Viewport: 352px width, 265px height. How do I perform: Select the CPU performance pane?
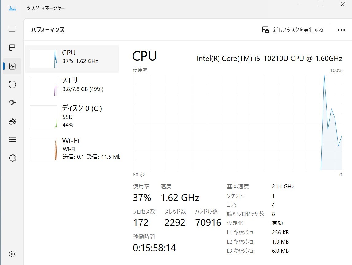[74, 59]
